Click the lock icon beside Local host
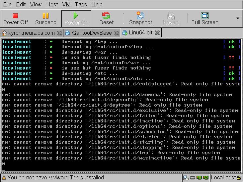 (x=239, y=178)
